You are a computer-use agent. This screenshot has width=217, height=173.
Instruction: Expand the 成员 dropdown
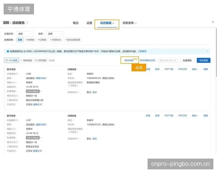pos(55,34)
